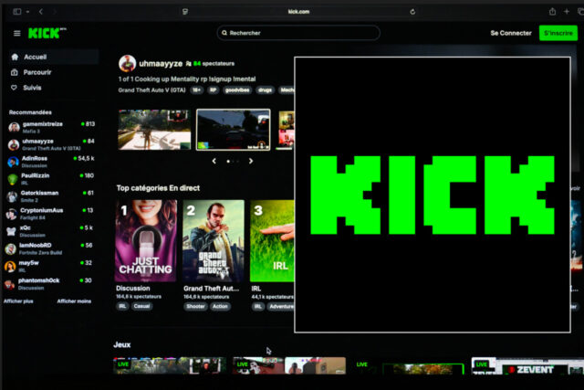Click the Suivis heart icon in sidebar
Viewport: 584px width, 390px height.
14,88
